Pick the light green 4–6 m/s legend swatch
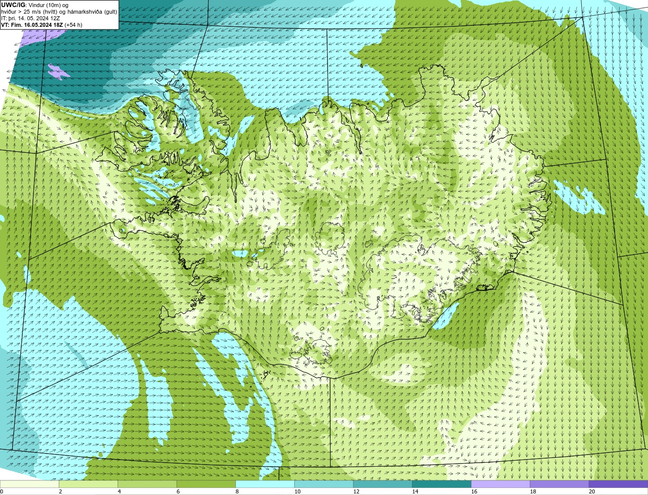 [147, 484]
